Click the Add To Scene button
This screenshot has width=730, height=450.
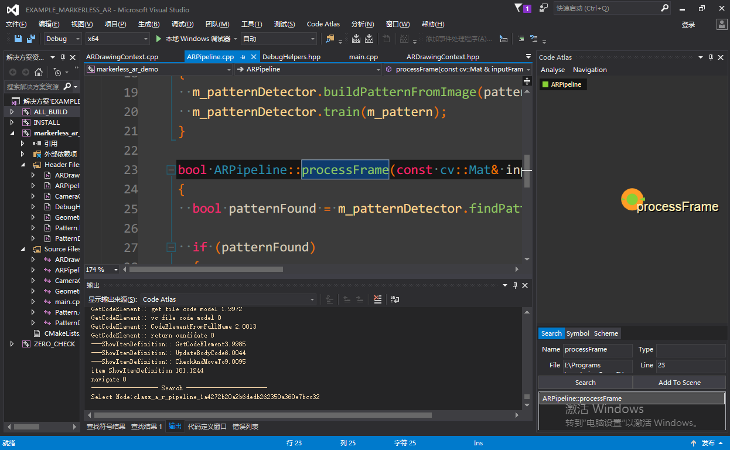(679, 382)
